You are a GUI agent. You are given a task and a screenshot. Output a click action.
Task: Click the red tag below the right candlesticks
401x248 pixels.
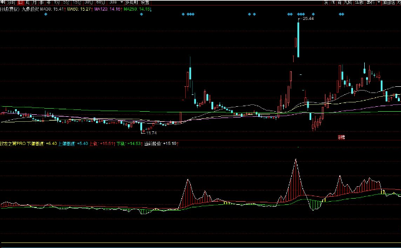coord(341,137)
